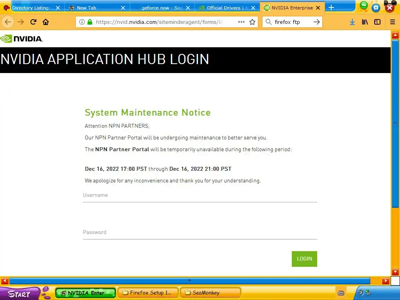
Task: Click the horizontal scrollbar thumb
Action: (189, 280)
